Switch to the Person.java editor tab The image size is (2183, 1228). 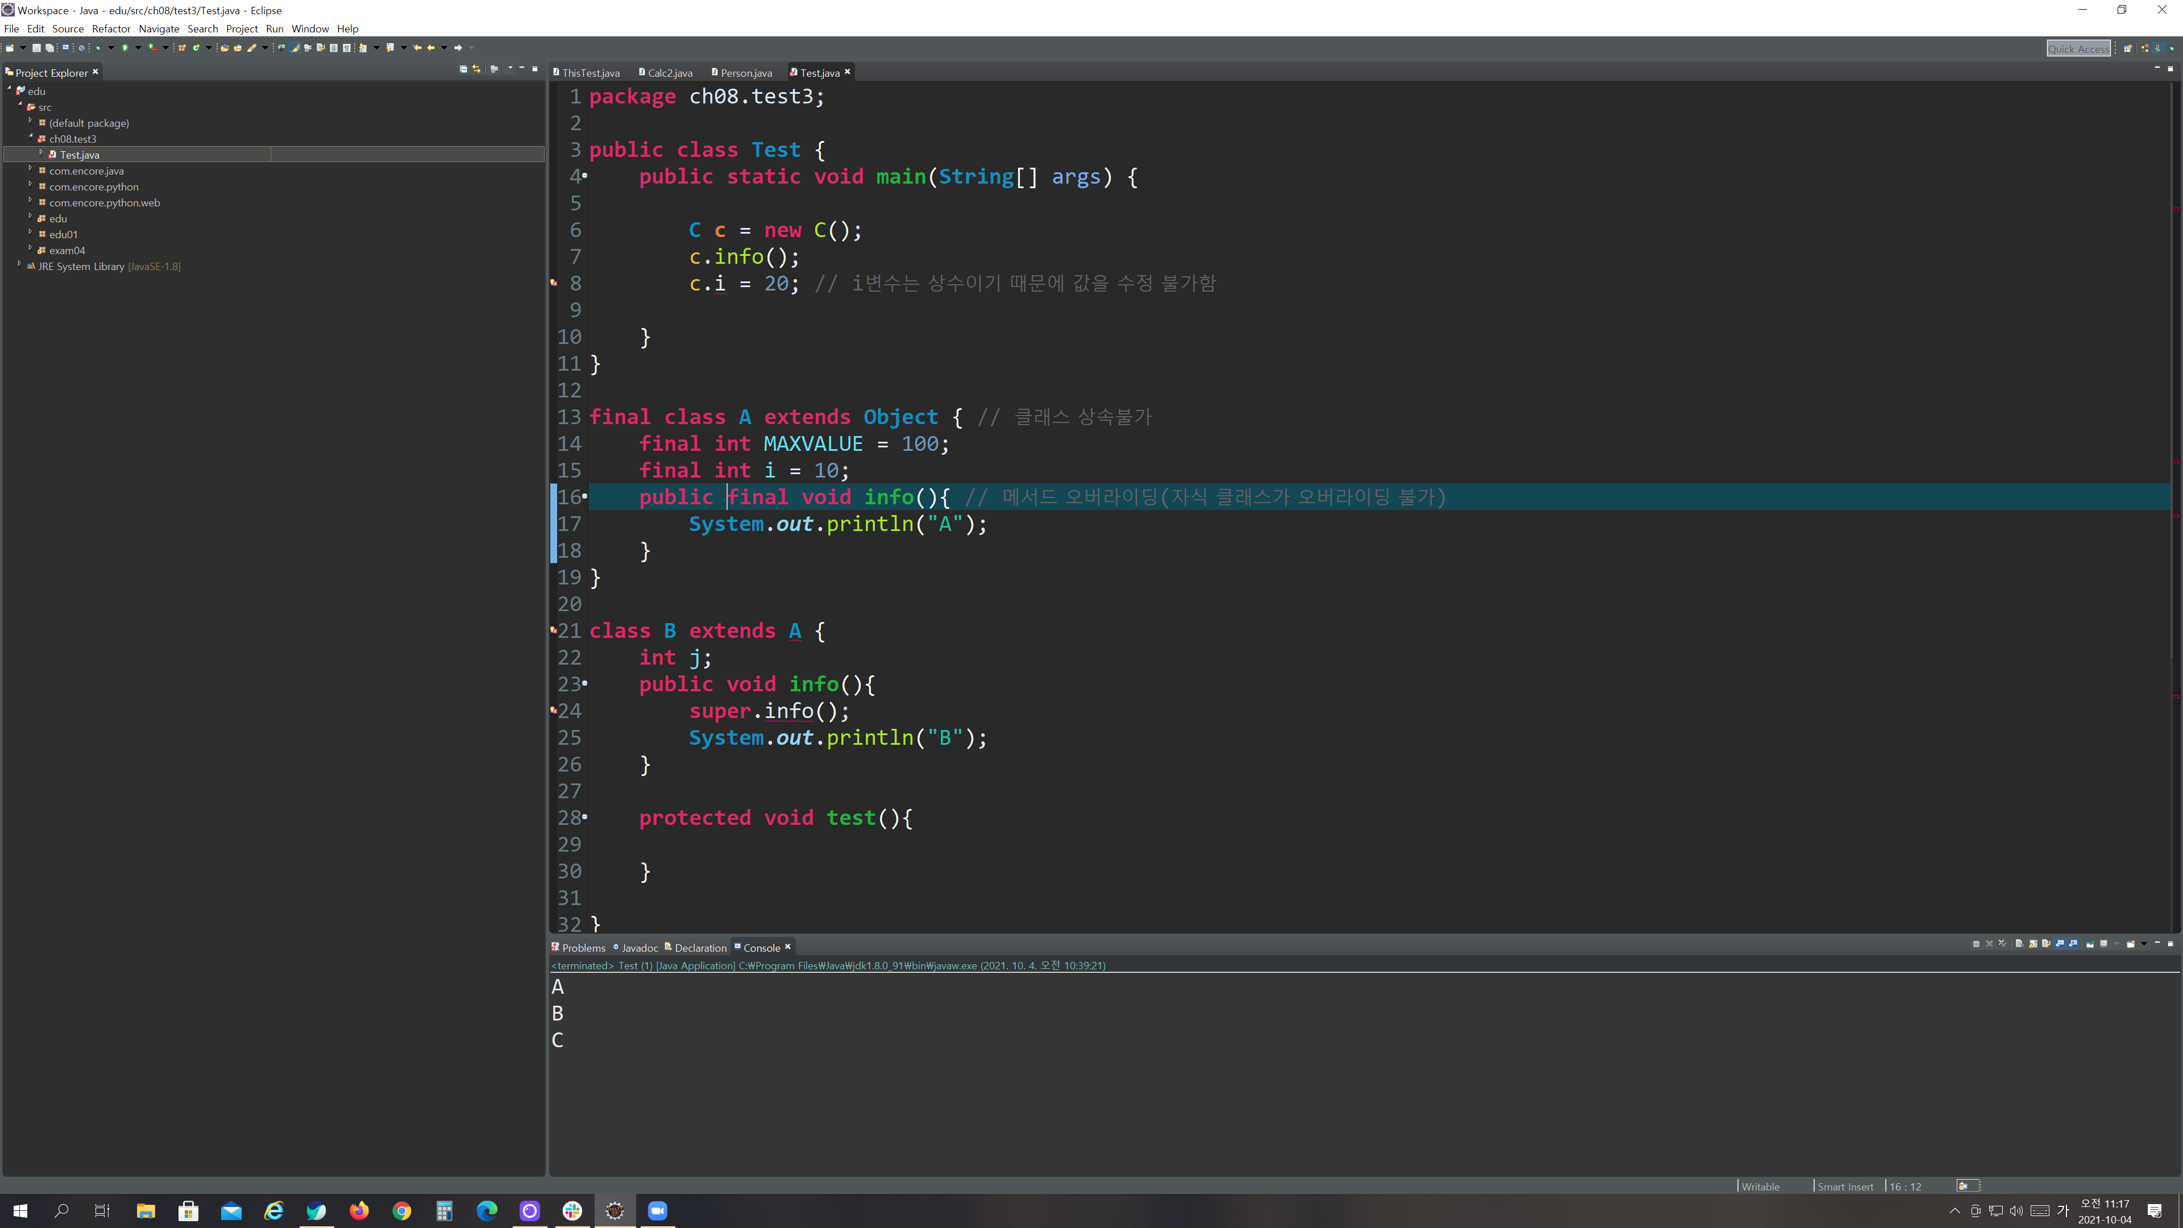745,73
